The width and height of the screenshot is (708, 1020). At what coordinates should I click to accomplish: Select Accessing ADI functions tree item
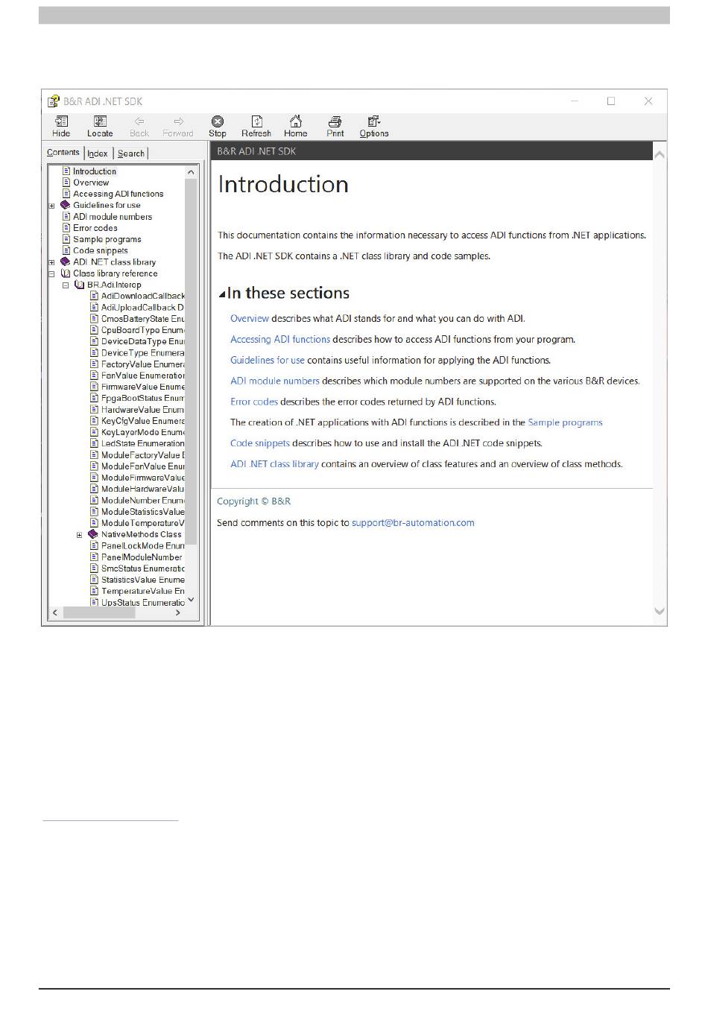118,194
